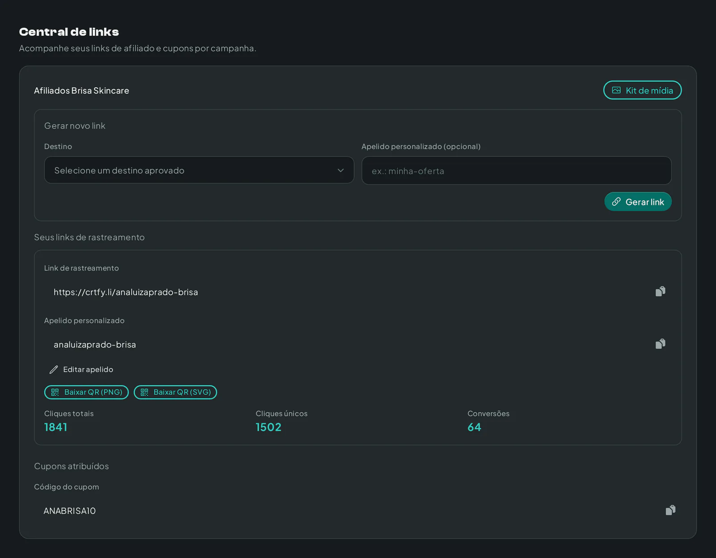This screenshot has width=716, height=558.
Task: Copy the analuizaprado-brisa alias
Action: click(660, 344)
